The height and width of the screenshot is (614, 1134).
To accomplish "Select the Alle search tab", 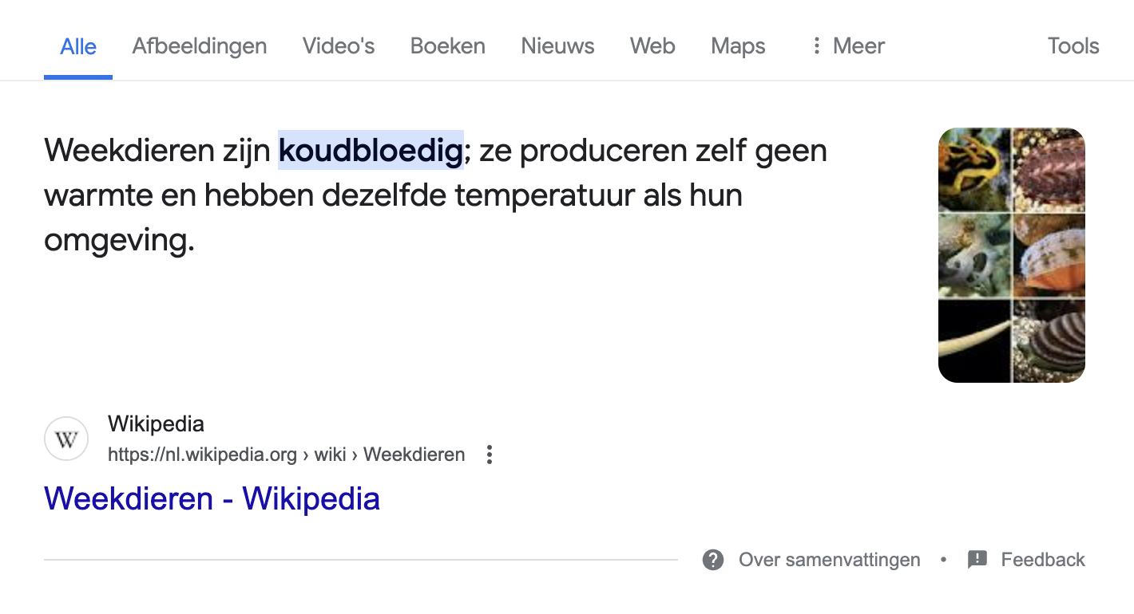I will 78,46.
